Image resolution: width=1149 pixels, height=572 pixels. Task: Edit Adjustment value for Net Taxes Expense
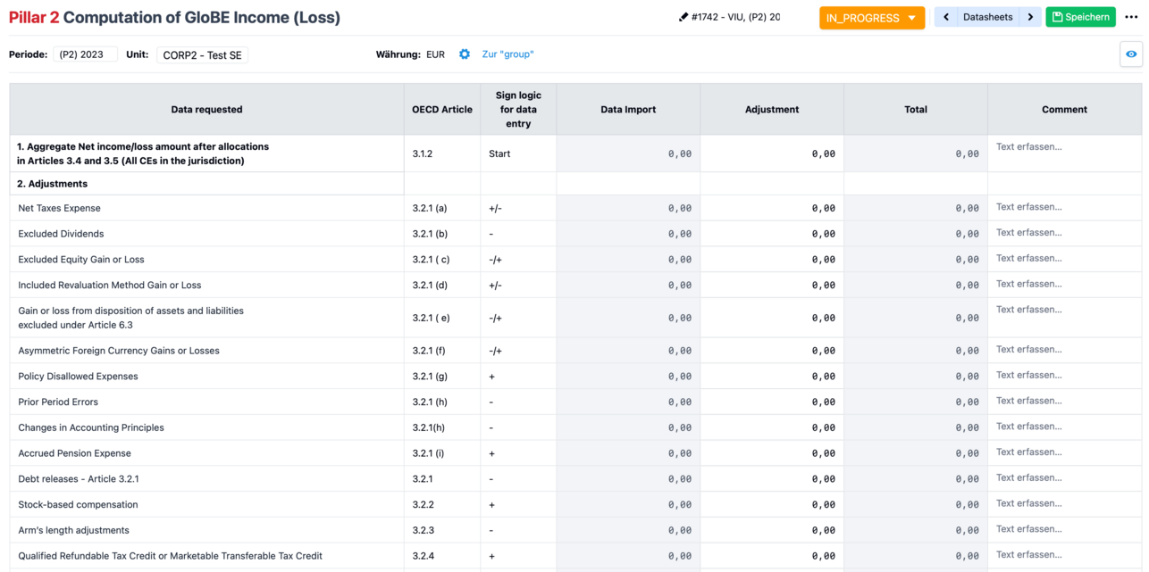[772, 208]
